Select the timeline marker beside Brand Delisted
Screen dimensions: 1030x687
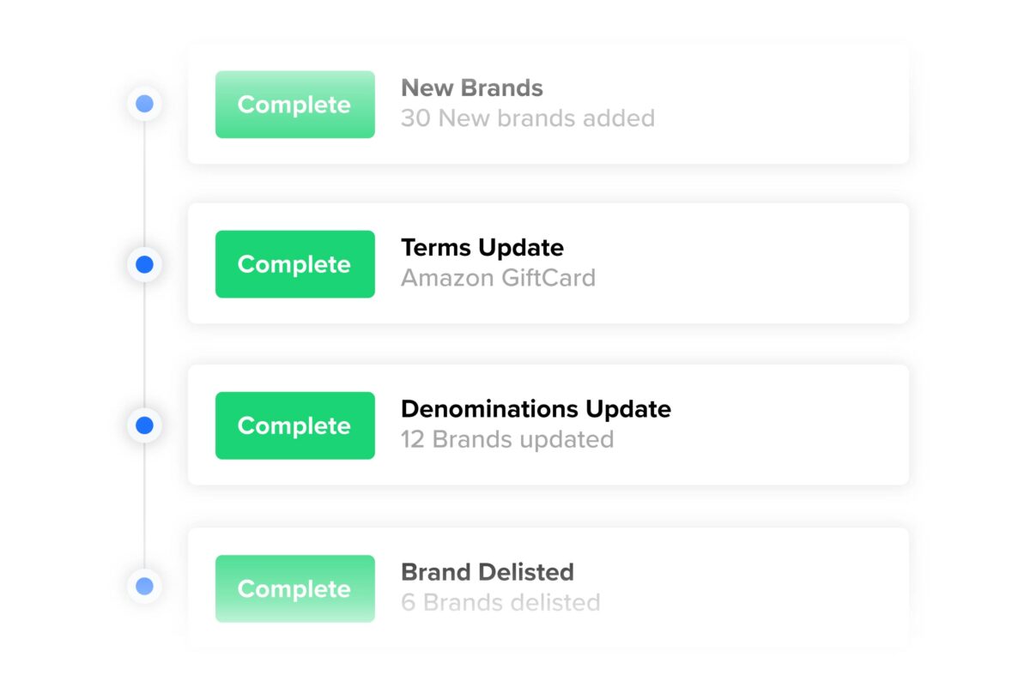coord(144,587)
